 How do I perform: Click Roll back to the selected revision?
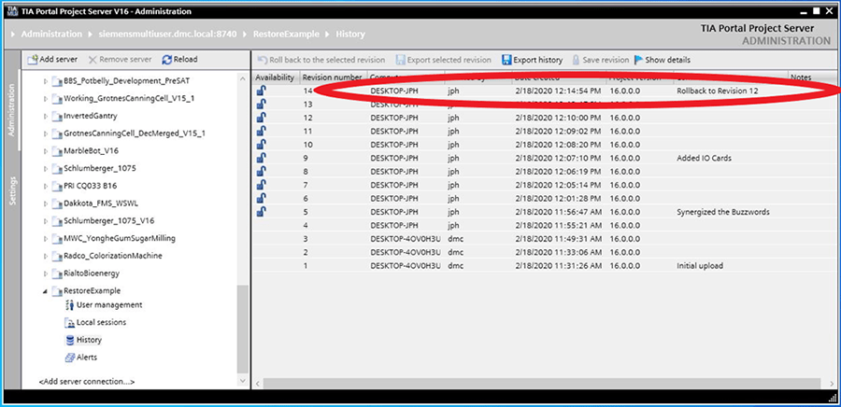(x=321, y=60)
